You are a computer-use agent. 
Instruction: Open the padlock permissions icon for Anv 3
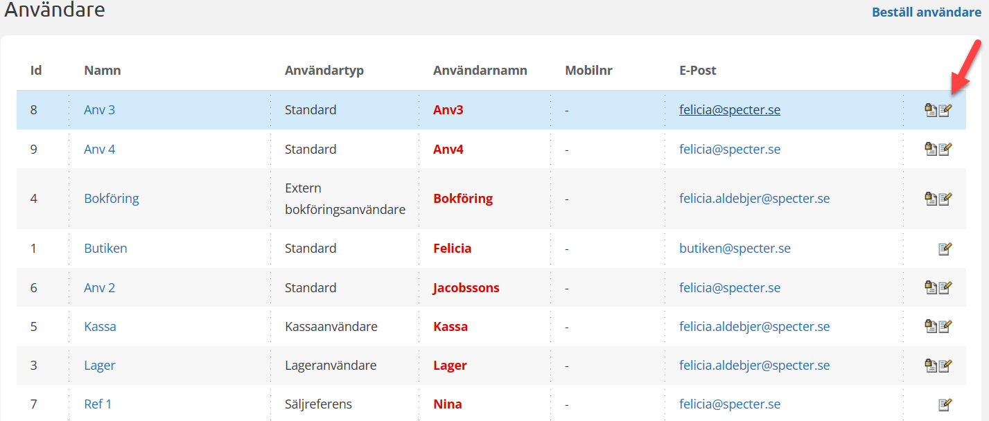(x=931, y=110)
